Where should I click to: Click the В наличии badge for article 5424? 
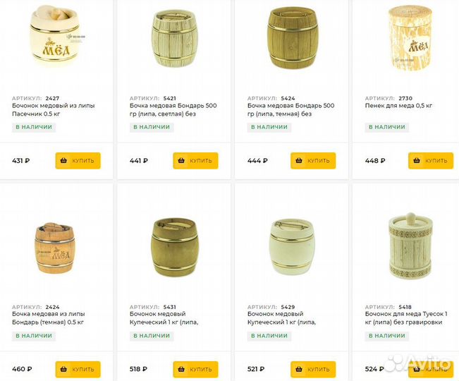(269, 127)
